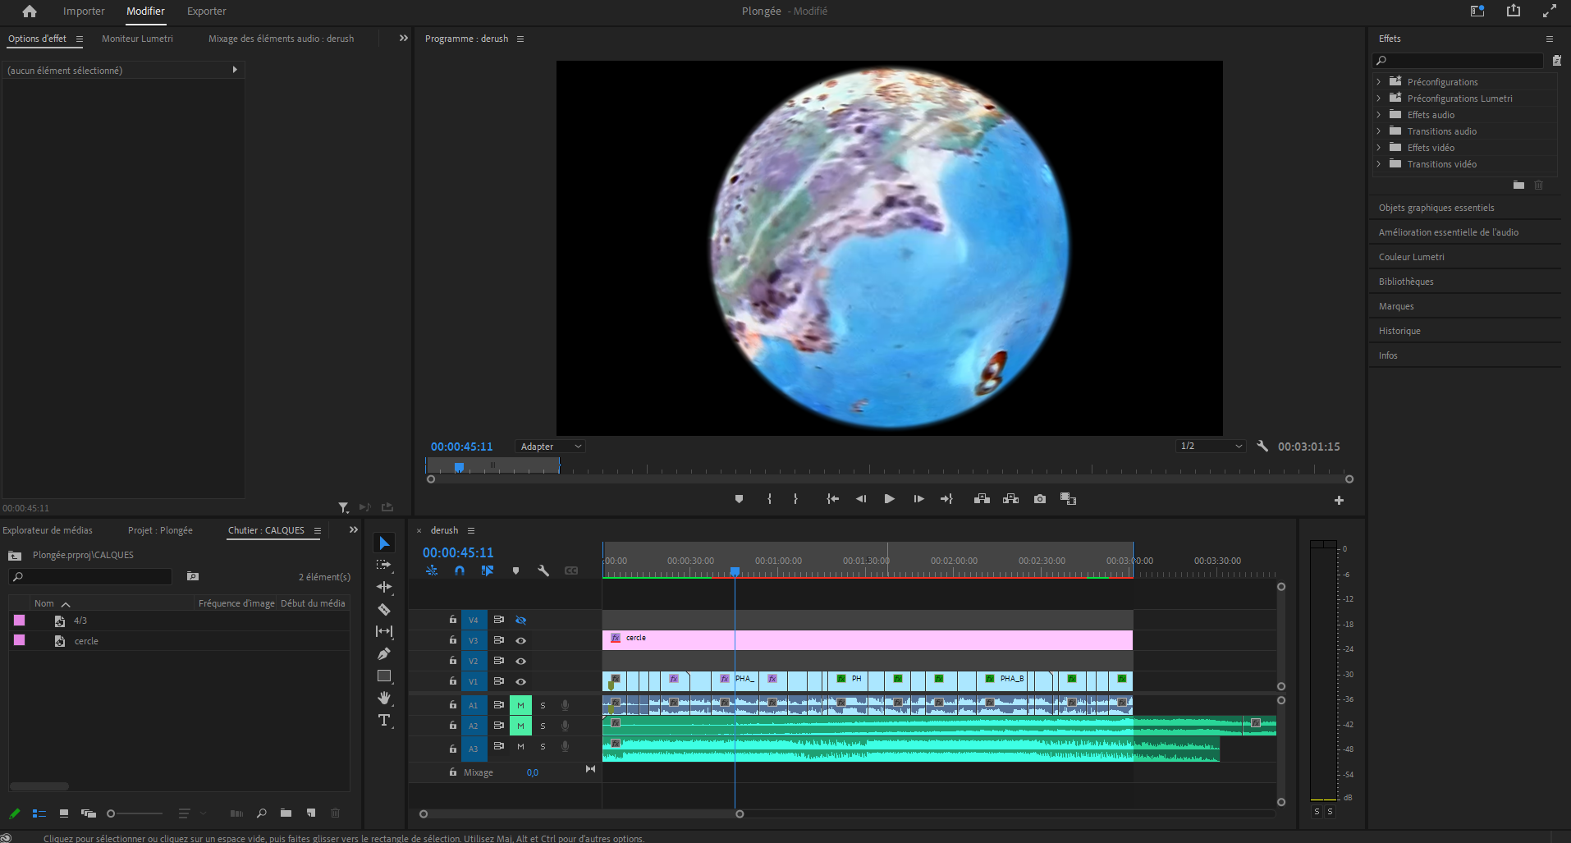Select the Ripple Edit tool
This screenshot has height=843, width=1571.
pyautogui.click(x=383, y=587)
